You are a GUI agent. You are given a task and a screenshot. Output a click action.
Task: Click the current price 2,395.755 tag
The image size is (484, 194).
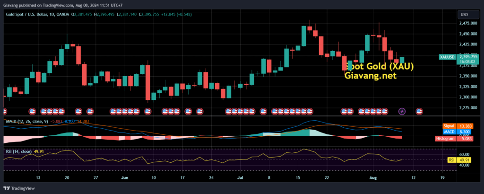click(x=467, y=57)
